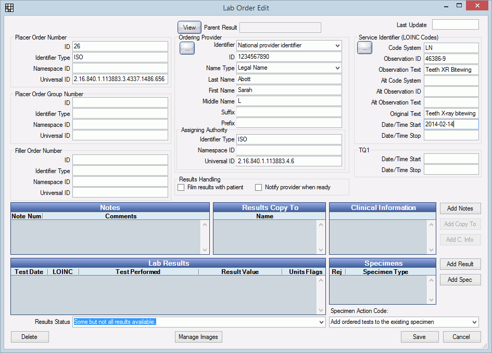Click the Ordering Provider ellipsis picker button
492x353 pixels.
coord(187,48)
